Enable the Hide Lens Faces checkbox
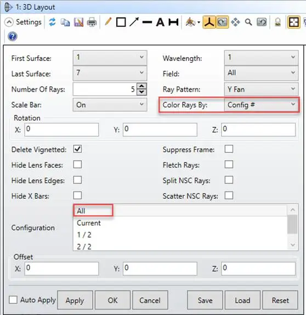 tap(77, 164)
